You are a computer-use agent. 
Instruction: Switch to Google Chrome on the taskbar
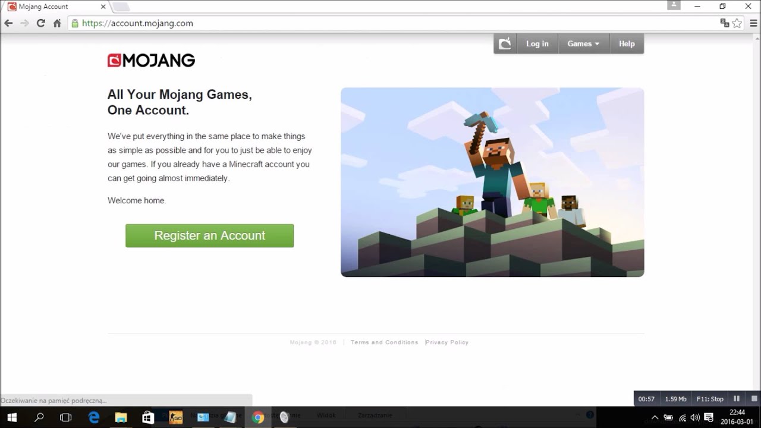click(x=257, y=417)
